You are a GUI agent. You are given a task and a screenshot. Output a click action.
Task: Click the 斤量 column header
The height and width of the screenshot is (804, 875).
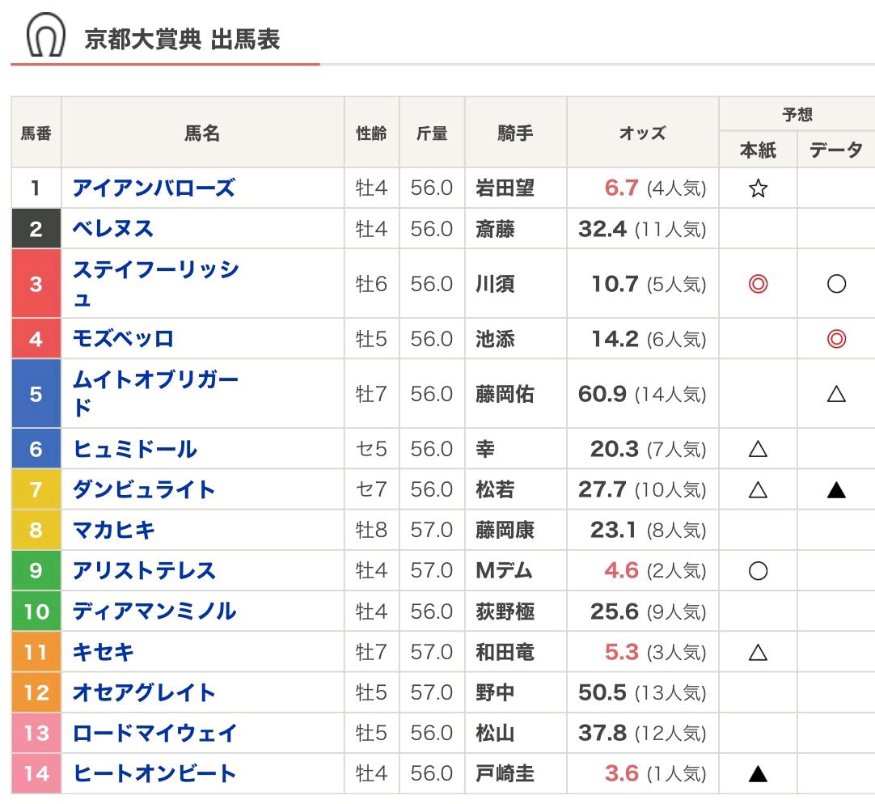click(x=432, y=133)
